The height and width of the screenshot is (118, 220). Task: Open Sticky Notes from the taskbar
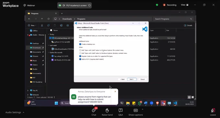click(134, 103)
